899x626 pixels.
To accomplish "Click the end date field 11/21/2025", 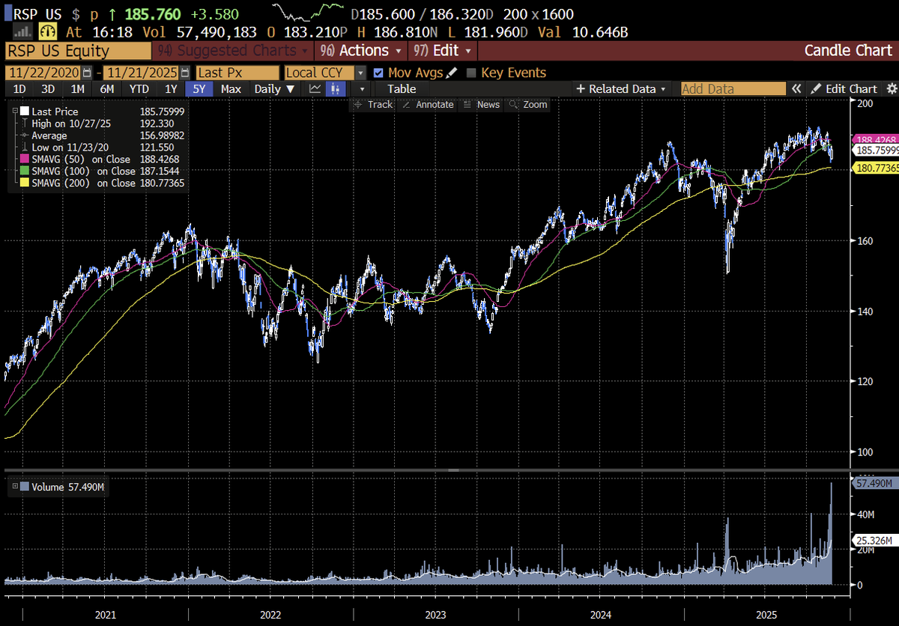I will click(x=141, y=73).
